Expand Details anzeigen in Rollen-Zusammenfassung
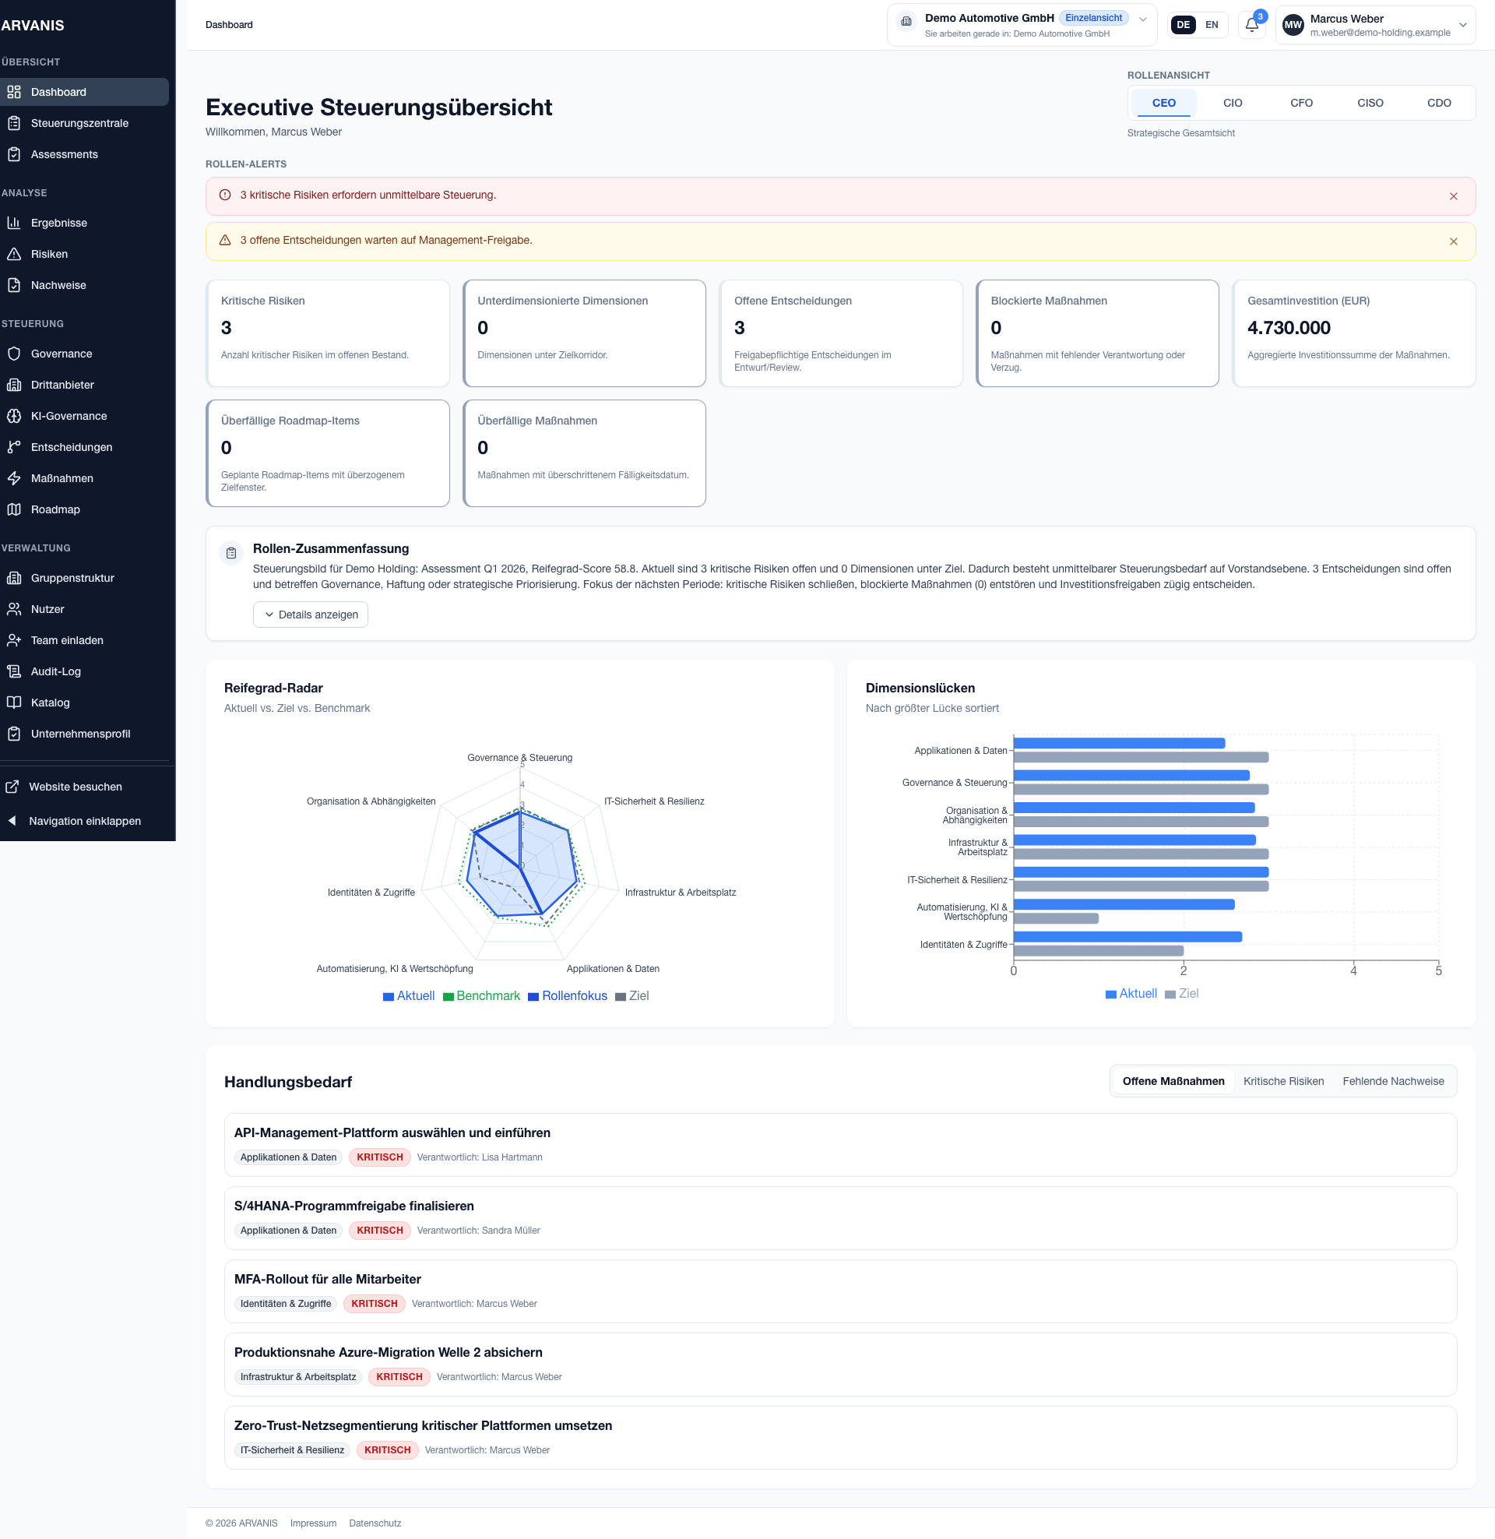 310,614
